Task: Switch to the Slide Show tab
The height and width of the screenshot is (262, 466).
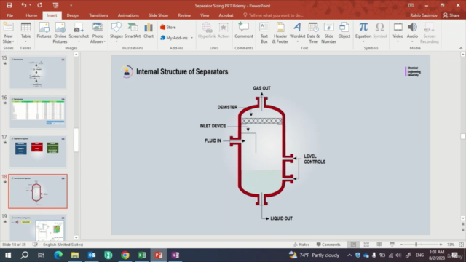Action: coord(159,15)
